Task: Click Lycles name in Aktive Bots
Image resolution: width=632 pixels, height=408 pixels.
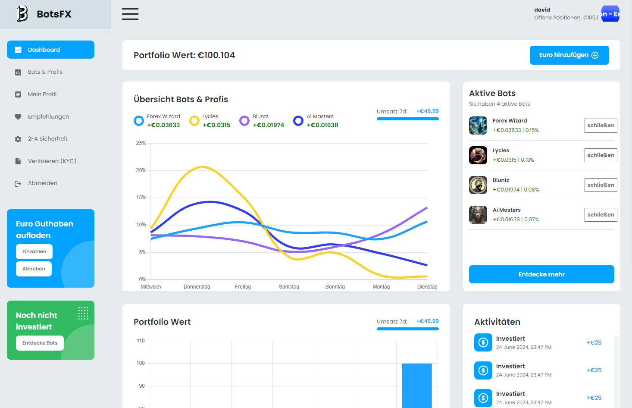Action: tap(501, 151)
